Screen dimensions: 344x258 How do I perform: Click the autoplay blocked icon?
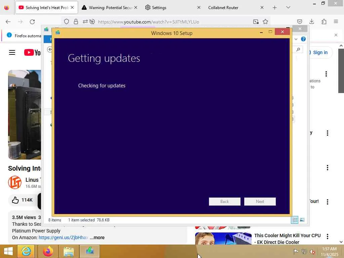92,21
